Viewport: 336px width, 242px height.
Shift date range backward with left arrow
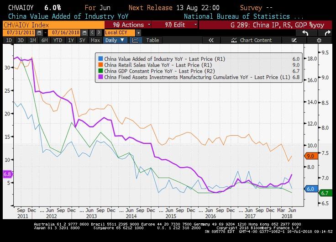tap(92, 32)
